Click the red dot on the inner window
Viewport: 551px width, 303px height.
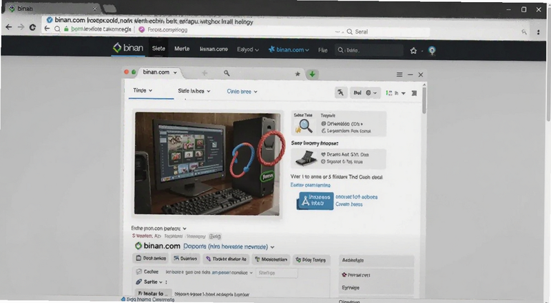[127, 72]
